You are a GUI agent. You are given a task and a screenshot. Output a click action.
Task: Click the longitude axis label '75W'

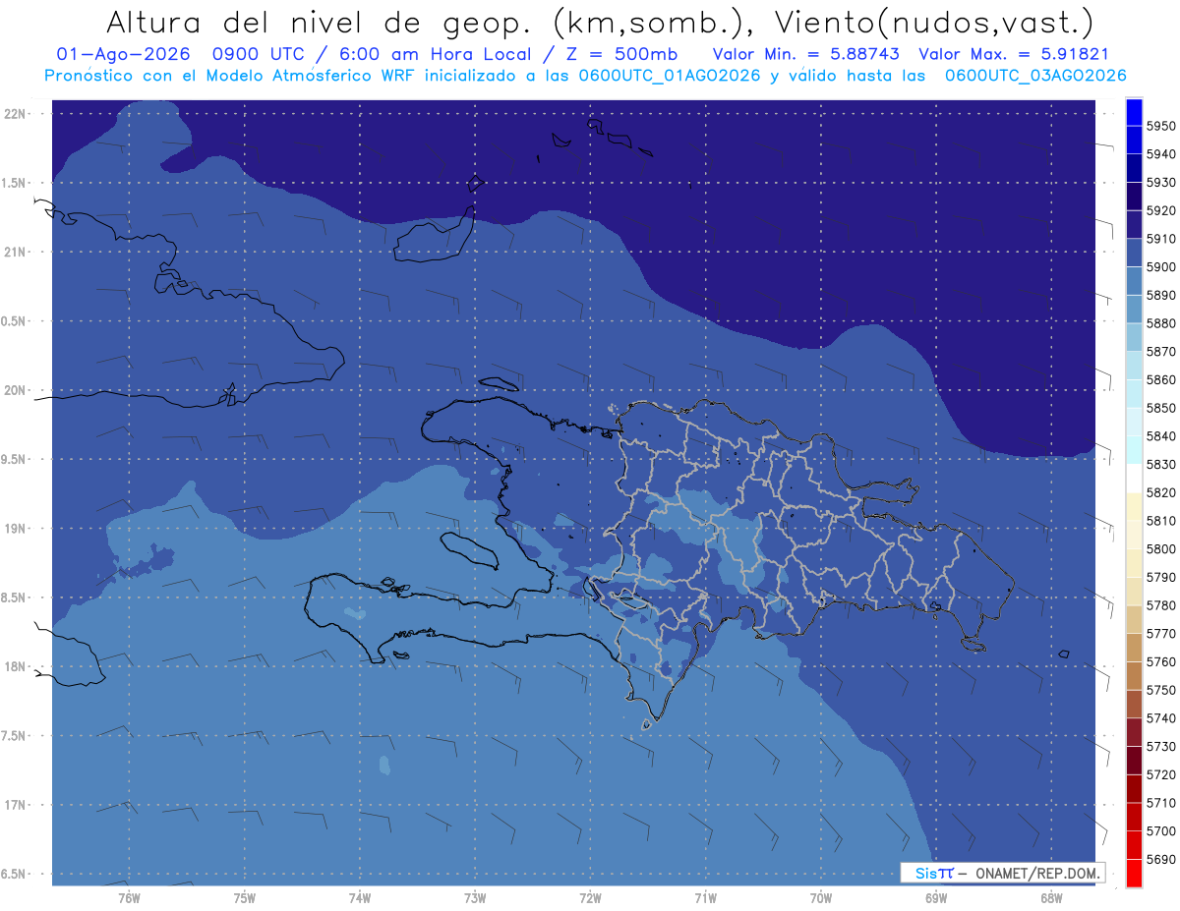[244, 897]
